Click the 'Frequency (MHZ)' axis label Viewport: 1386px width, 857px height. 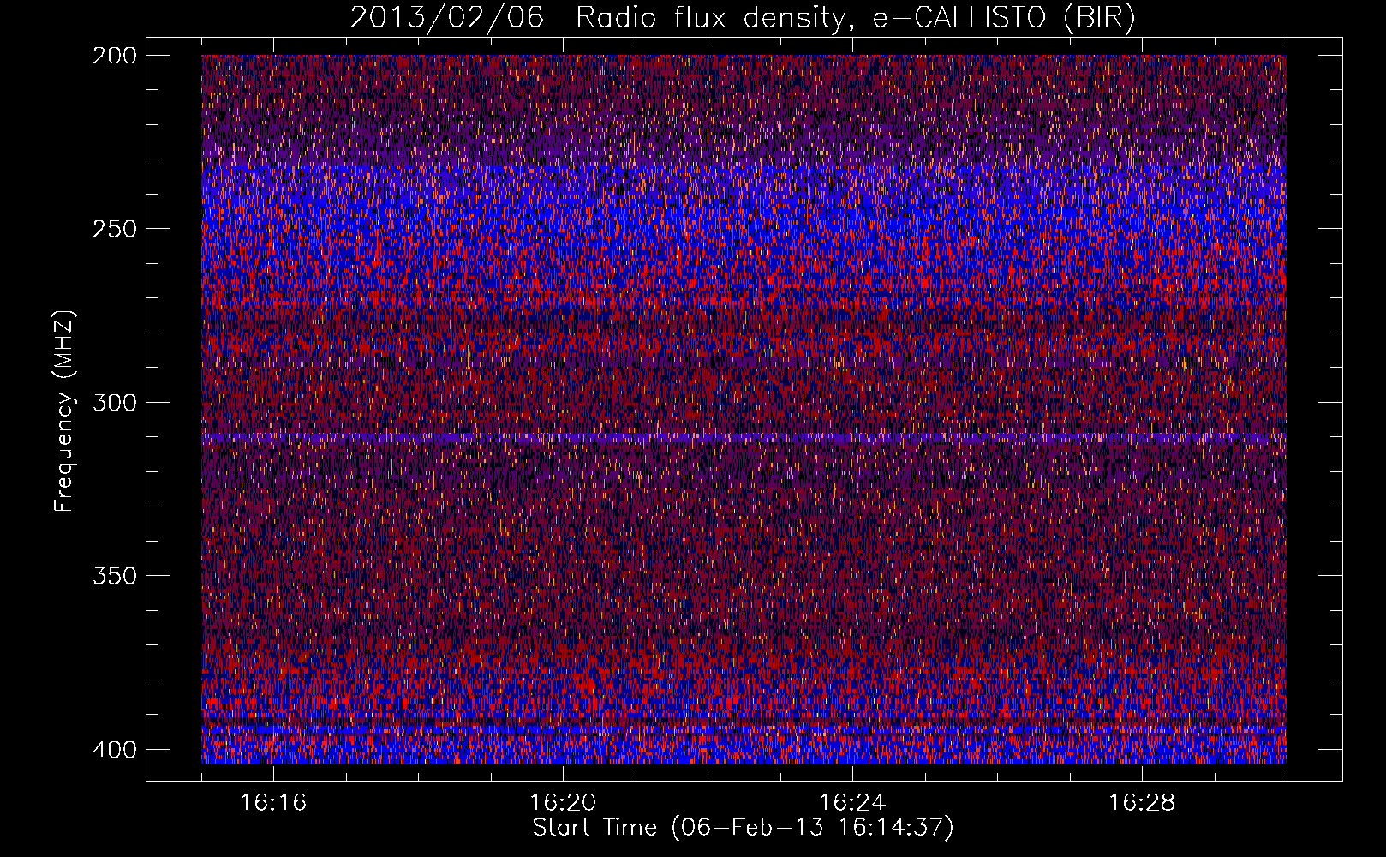coord(64,411)
